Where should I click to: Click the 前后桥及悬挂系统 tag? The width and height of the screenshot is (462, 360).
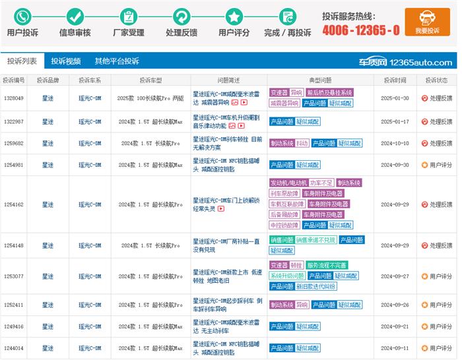(330, 93)
